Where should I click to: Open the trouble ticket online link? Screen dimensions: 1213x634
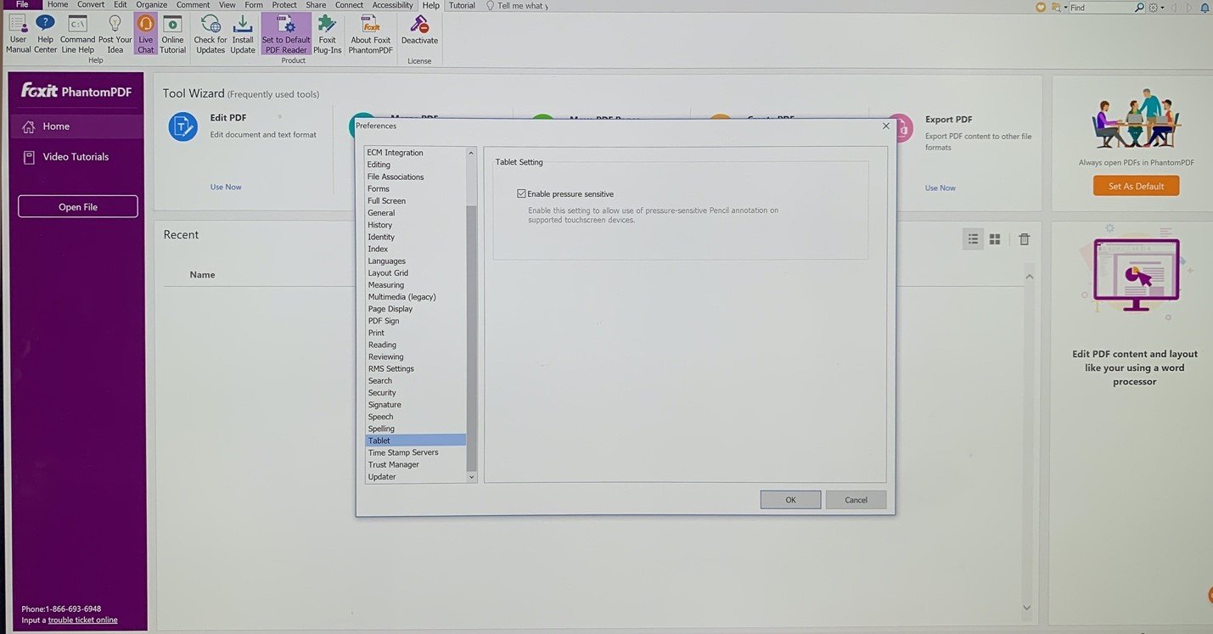(x=82, y=620)
